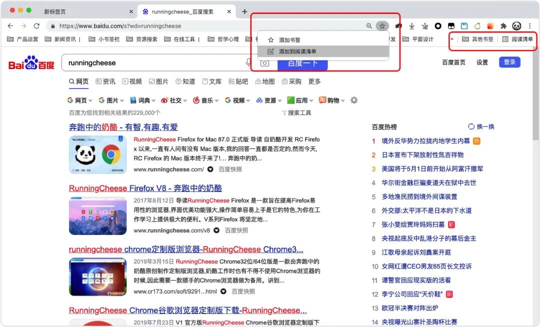
Task: Click the Tampermonkey-style black square extension icon
Action: [451, 26]
